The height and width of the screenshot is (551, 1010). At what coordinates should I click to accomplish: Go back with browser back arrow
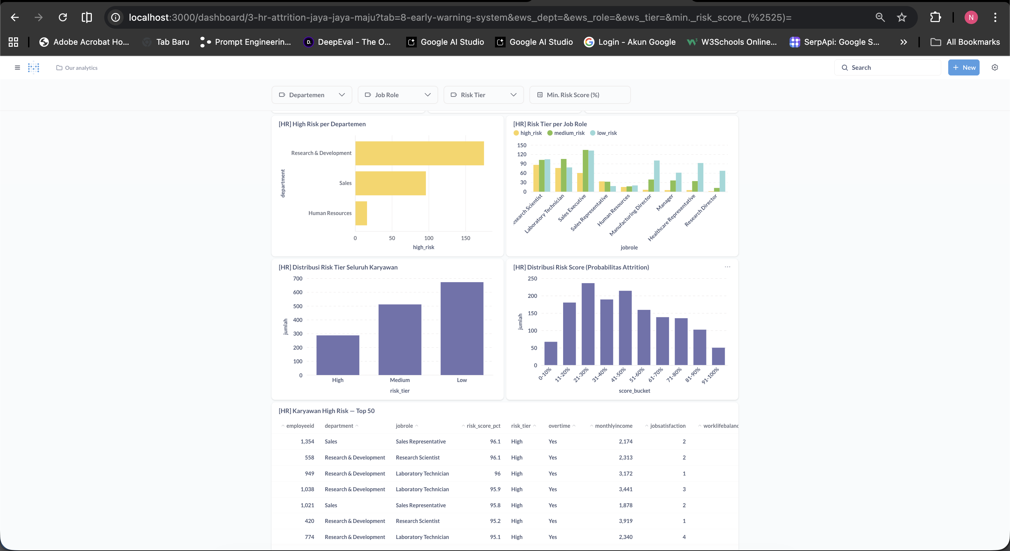coord(14,17)
